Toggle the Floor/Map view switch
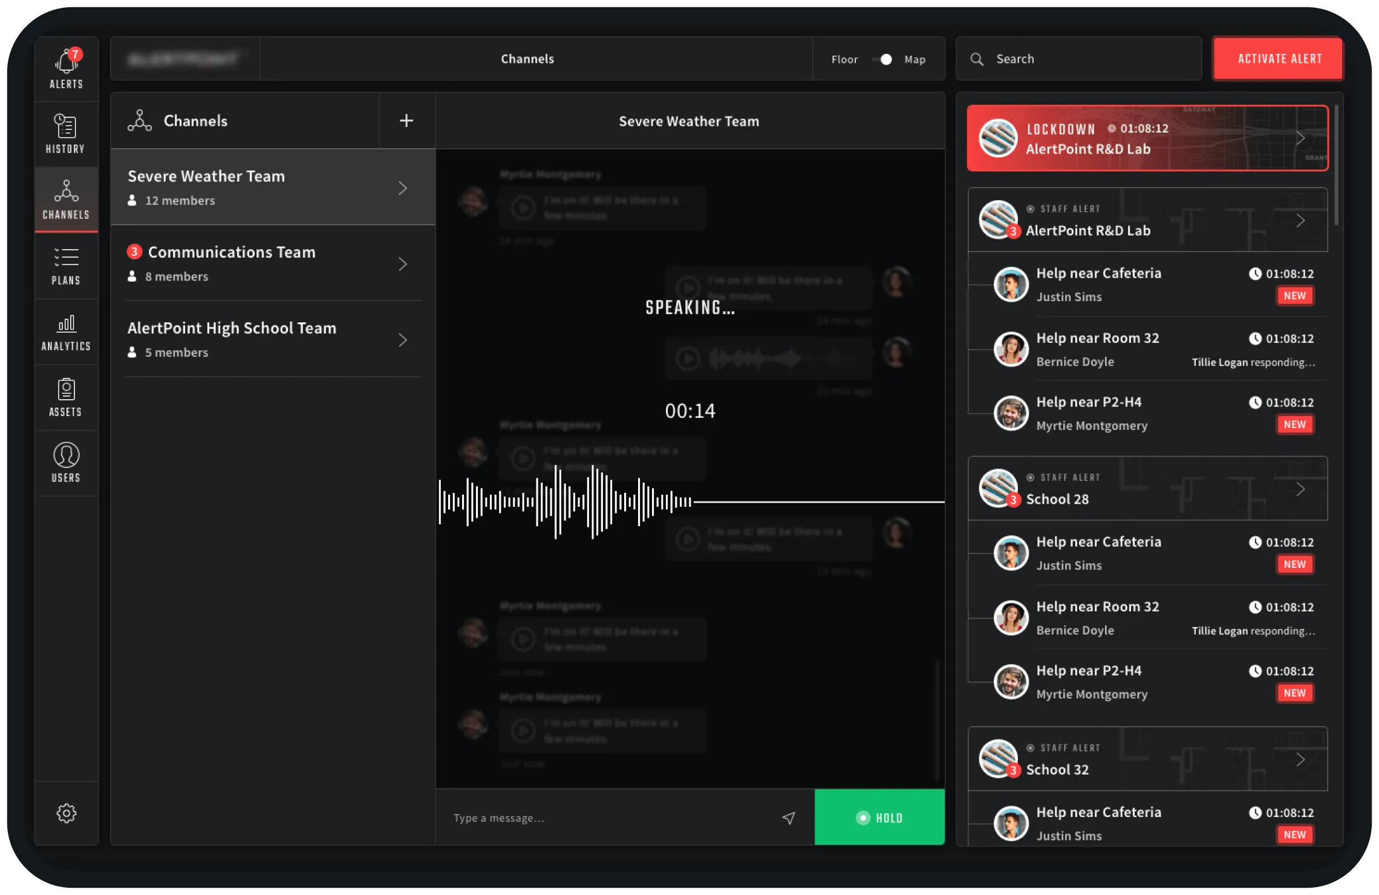This screenshot has height=895, width=1379. (x=882, y=59)
